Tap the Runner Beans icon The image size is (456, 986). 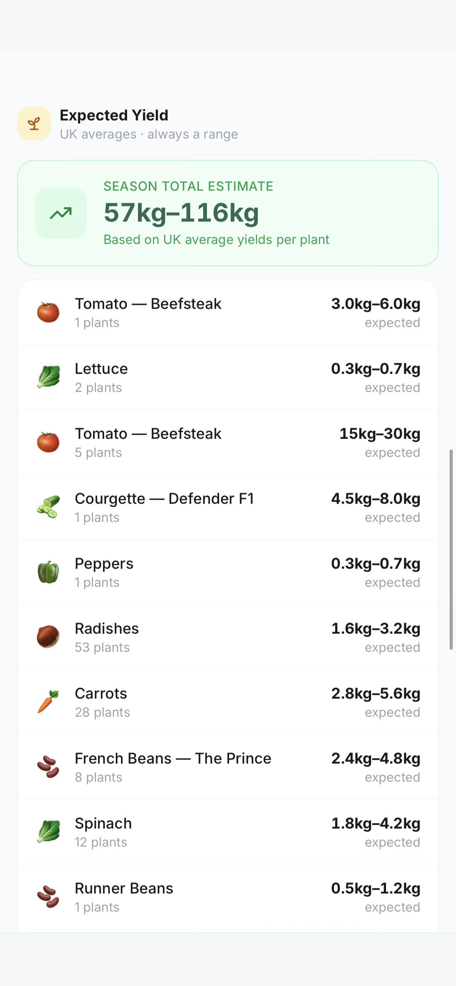pos(48,897)
